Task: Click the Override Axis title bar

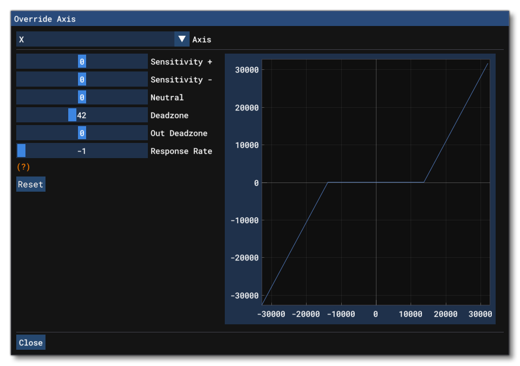Action: pos(260,19)
